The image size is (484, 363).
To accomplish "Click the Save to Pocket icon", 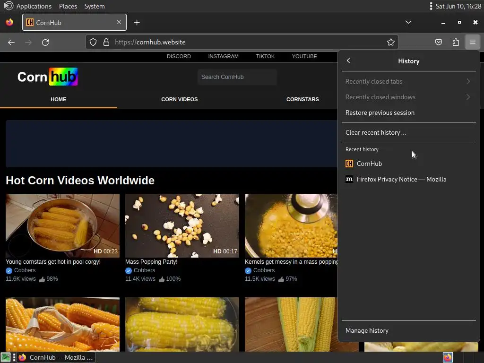I will pyautogui.click(x=438, y=42).
